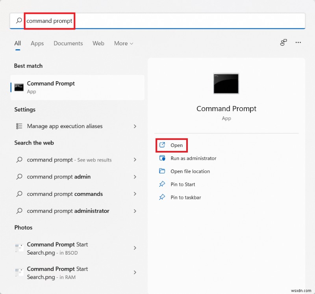The image size is (315, 294).
Task: Click the Pin to Start pushpin icon
Action: click(x=162, y=184)
